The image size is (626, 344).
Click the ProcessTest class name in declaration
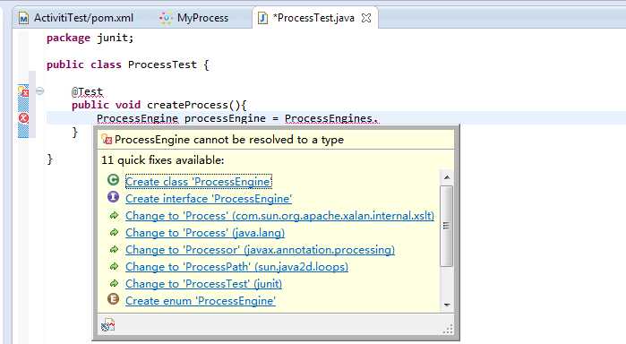(162, 64)
